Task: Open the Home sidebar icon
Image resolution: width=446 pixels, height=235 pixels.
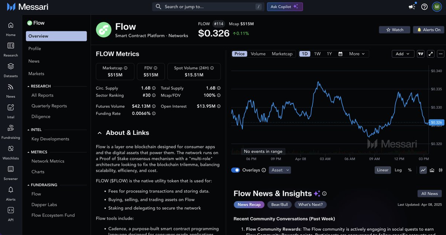Action: (x=10, y=29)
